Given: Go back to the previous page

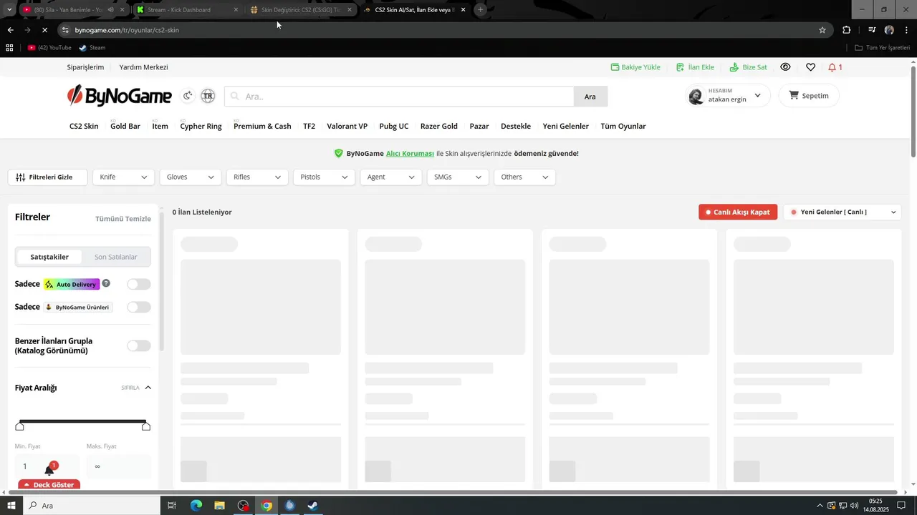Looking at the screenshot, I should point(10,30).
